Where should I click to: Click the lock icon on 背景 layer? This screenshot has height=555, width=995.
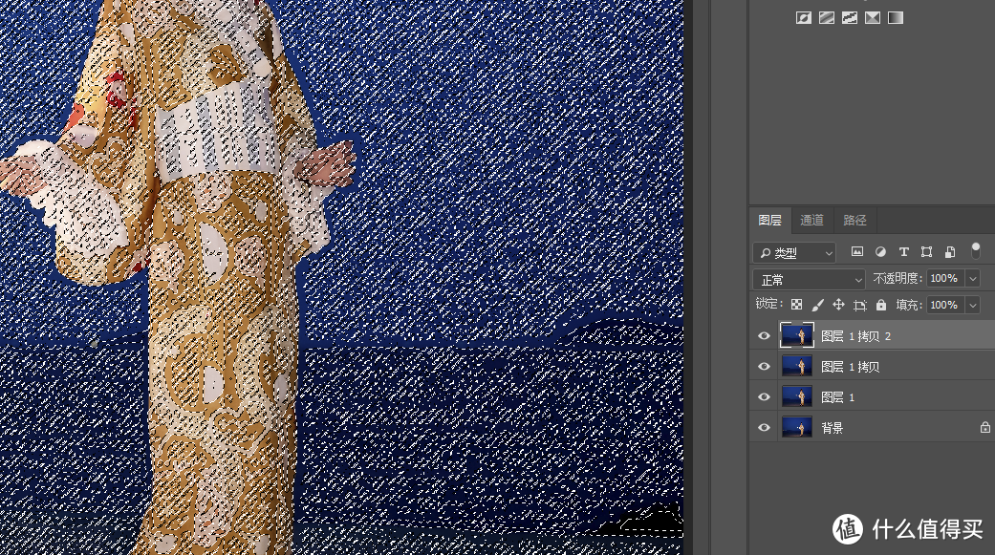pyautogui.click(x=984, y=428)
